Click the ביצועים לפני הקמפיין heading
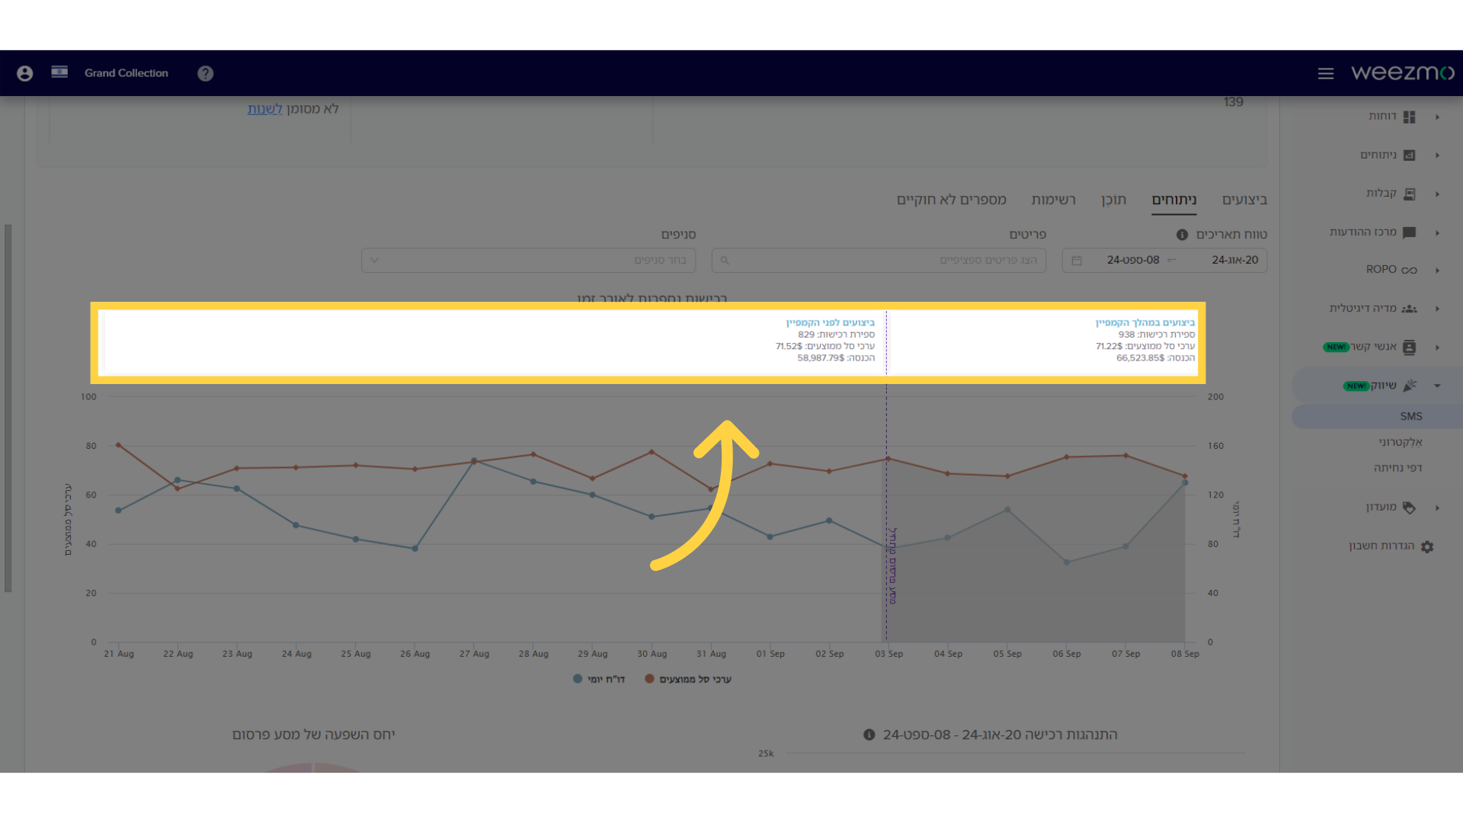This screenshot has height=823, width=1463. coord(831,323)
